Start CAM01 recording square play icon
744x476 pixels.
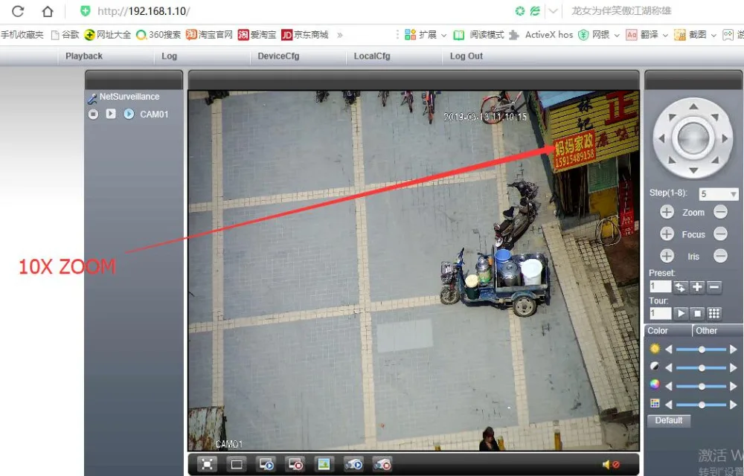(111, 114)
